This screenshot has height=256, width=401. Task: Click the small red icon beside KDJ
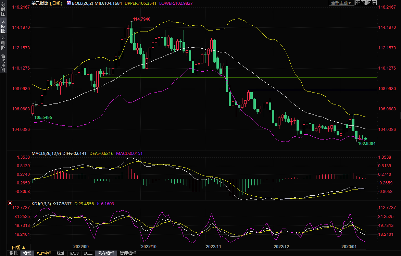[10, 203]
